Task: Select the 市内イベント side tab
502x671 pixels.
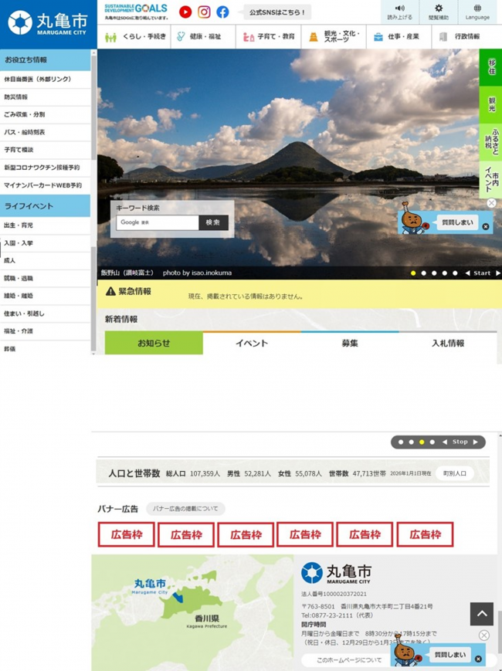Action: click(x=491, y=180)
